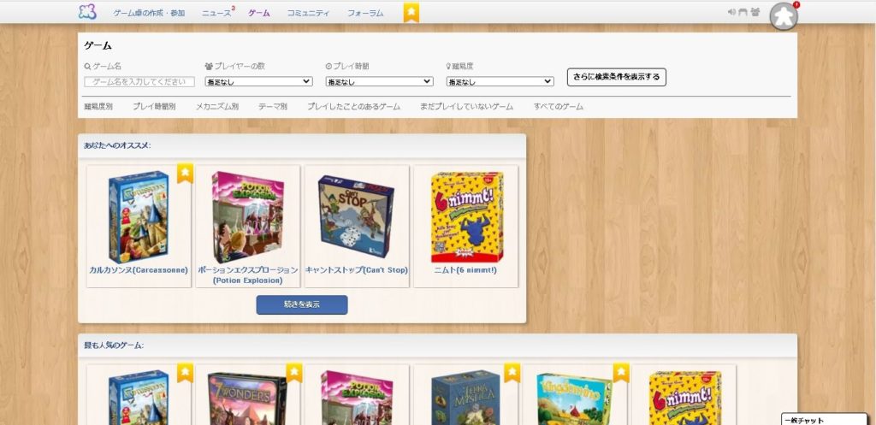The height and width of the screenshot is (425, 876).
Task: Click the Potion Explosion thumbnail in recommendations
Action: coord(247,217)
